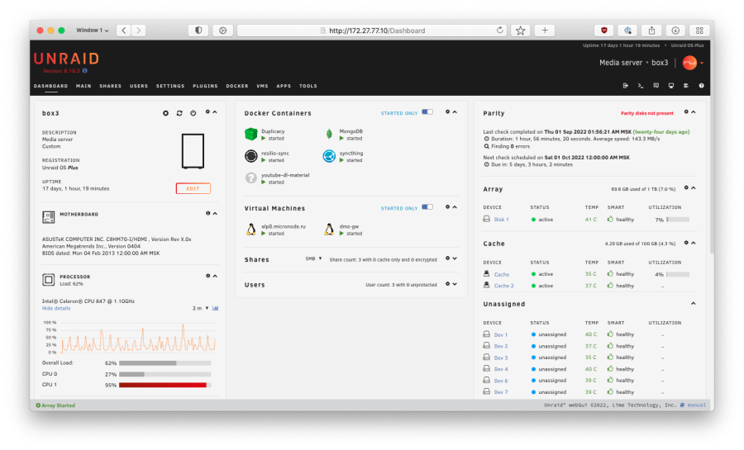Click the logout icon in header toolbar
The height and width of the screenshot is (450, 744).
pos(625,85)
